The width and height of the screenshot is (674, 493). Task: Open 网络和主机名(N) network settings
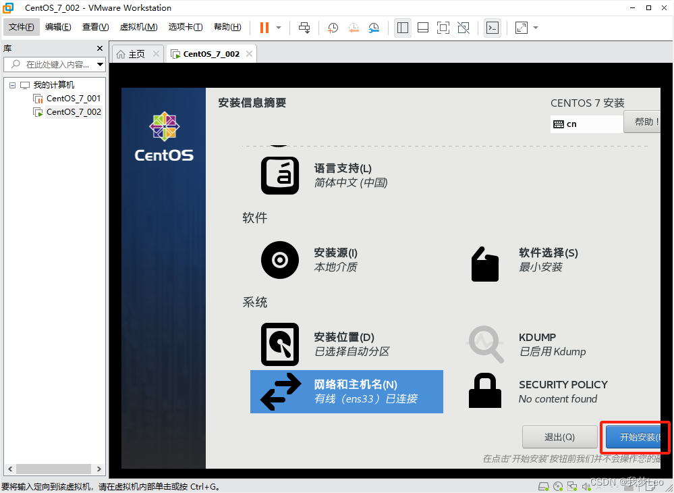click(347, 392)
